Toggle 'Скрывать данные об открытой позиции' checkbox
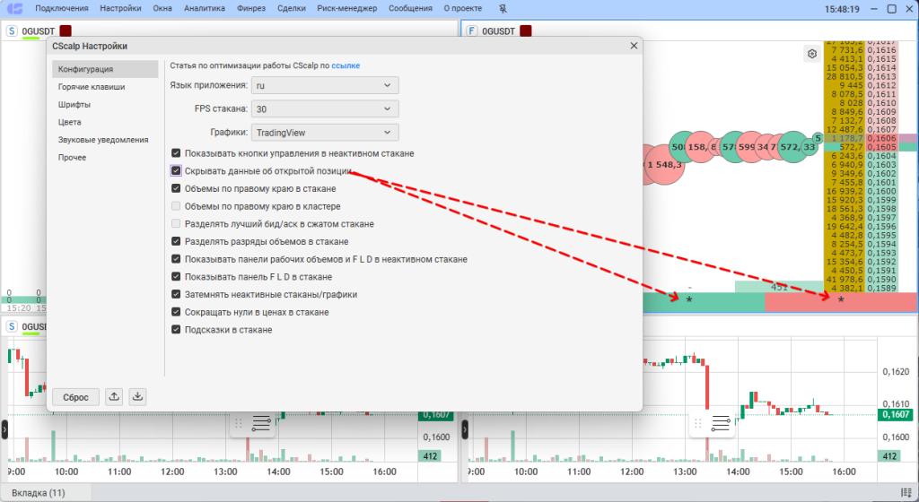 point(176,171)
